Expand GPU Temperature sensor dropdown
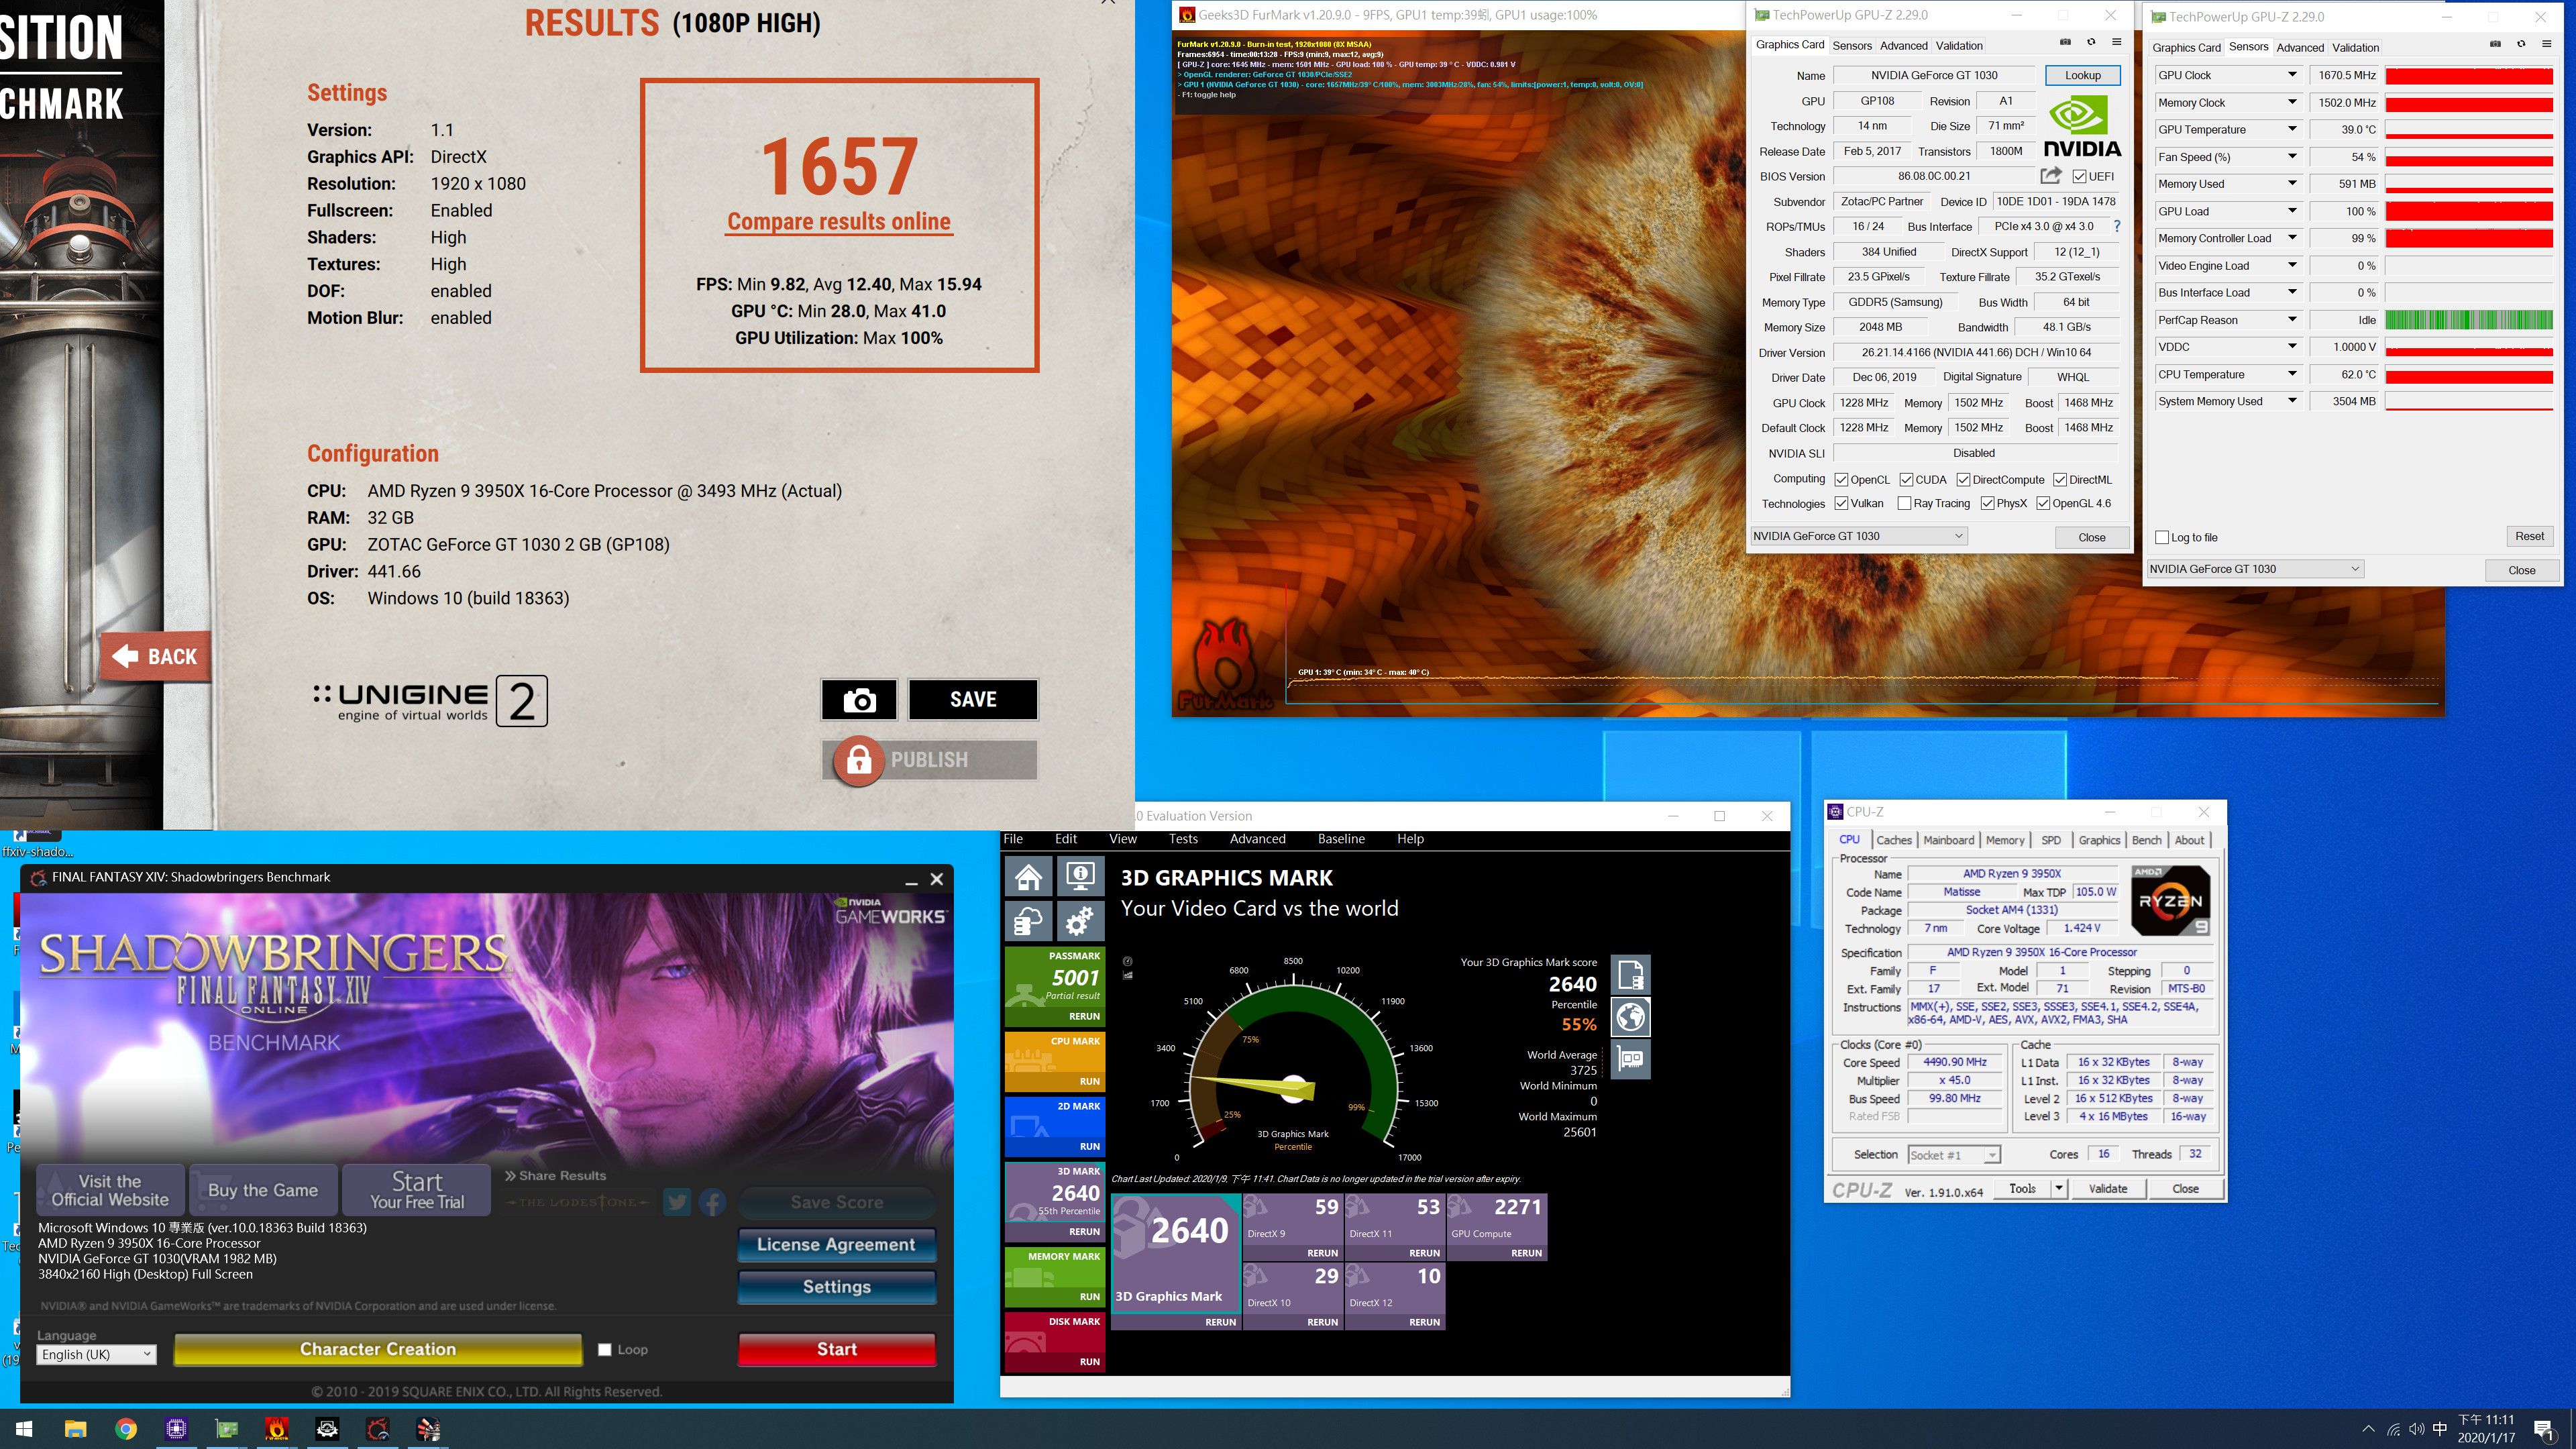Viewport: 2576px width, 1449px height. [x=2292, y=130]
